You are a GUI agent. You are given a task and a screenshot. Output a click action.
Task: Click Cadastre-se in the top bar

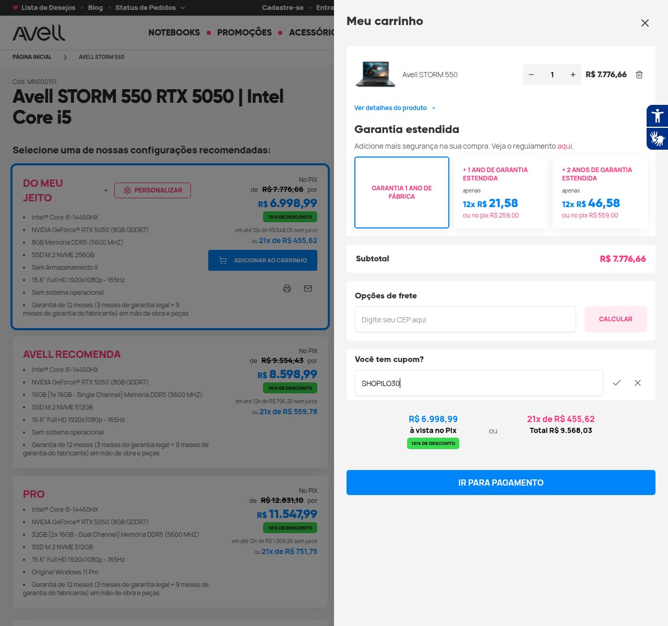point(283,8)
